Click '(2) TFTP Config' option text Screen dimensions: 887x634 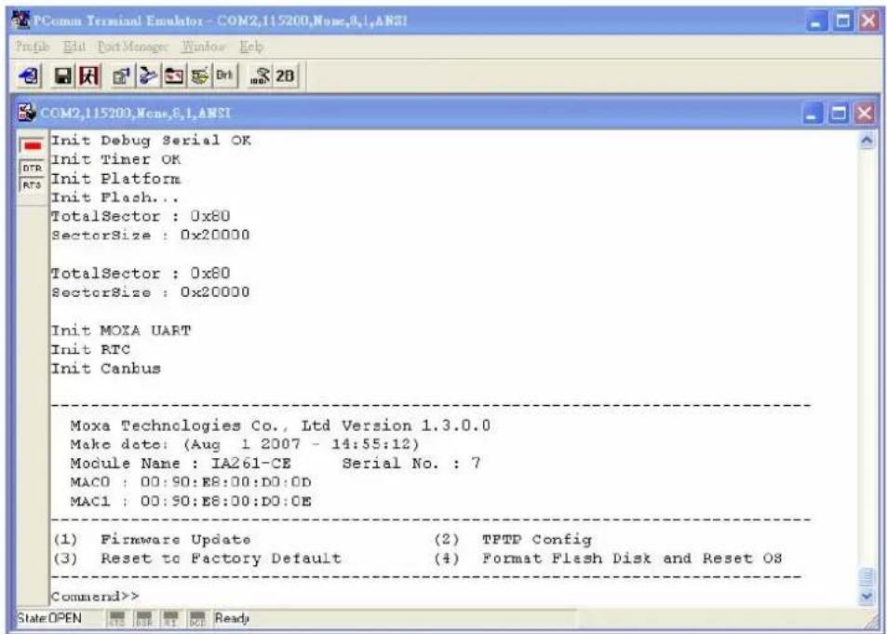pyautogui.click(x=513, y=539)
